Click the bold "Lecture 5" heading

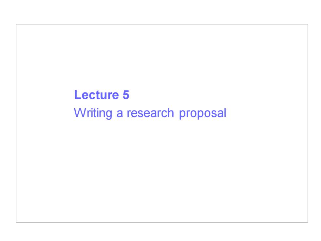[x=102, y=95]
